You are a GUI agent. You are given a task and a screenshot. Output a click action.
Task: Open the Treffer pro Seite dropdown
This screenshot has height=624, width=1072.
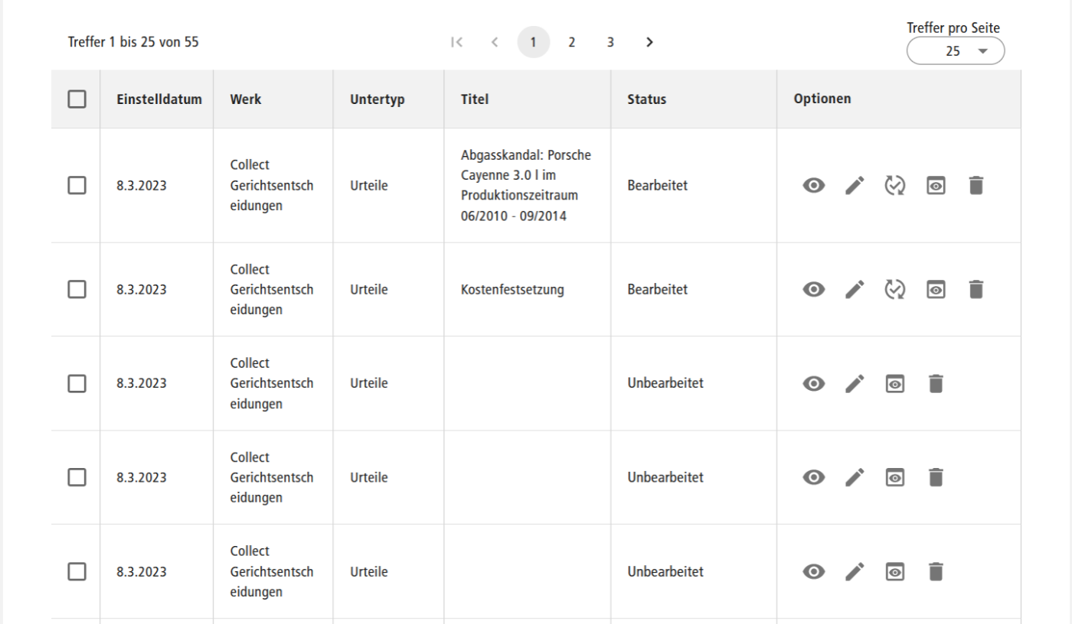pos(956,50)
